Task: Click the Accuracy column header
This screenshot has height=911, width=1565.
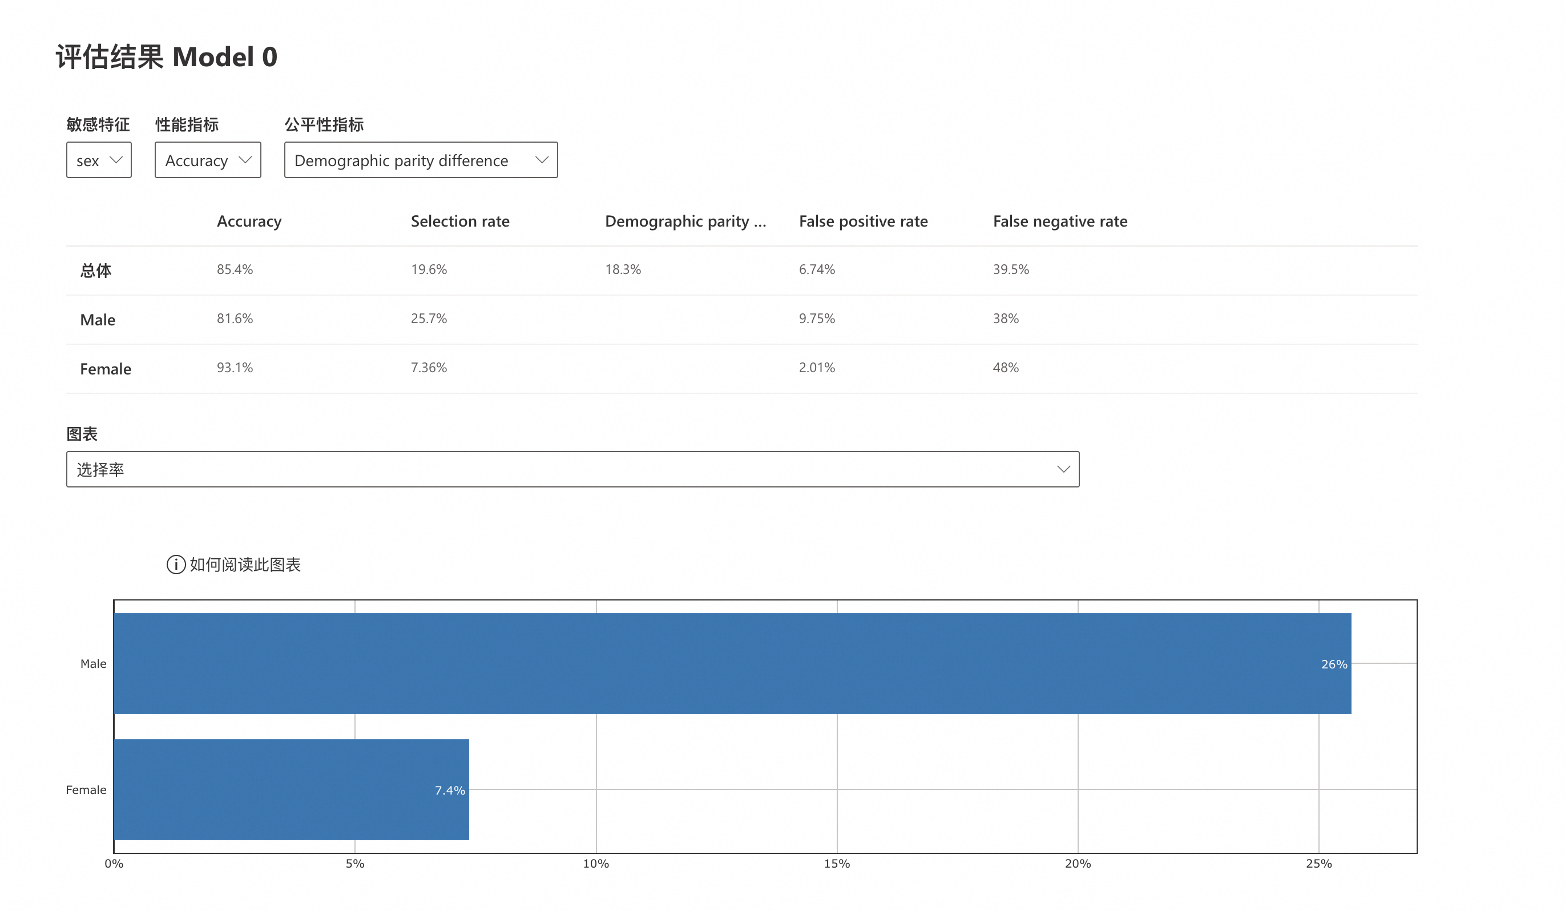Action: tap(249, 221)
